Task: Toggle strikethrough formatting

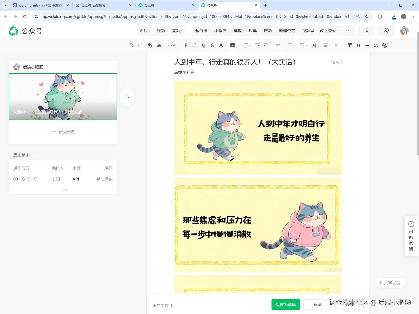Action: [212, 45]
